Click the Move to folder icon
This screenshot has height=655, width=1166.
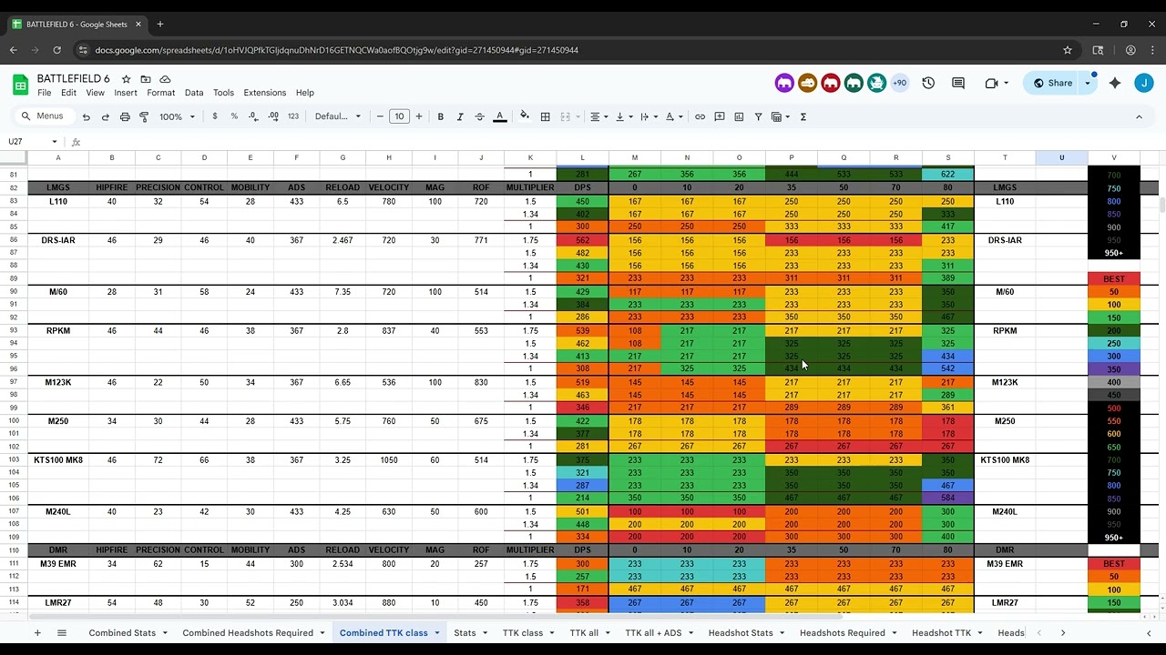(146, 79)
